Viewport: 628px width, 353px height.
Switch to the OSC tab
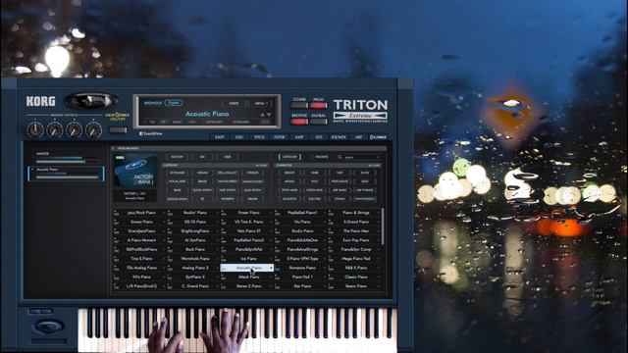tap(239, 137)
